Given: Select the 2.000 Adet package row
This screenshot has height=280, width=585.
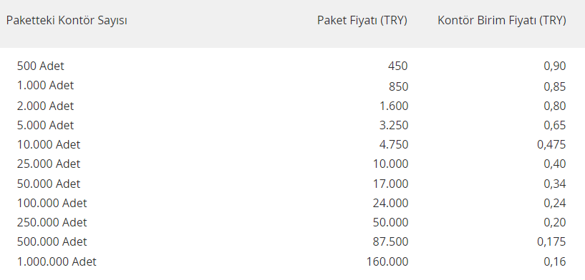Looking at the screenshot, I should (292, 106).
